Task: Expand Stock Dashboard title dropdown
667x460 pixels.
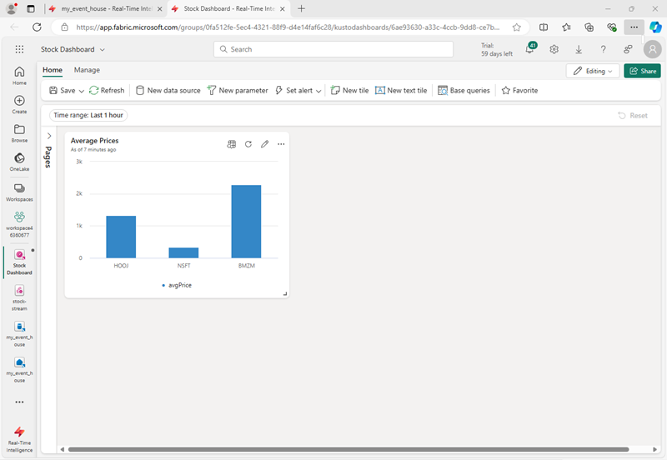Action: point(102,50)
